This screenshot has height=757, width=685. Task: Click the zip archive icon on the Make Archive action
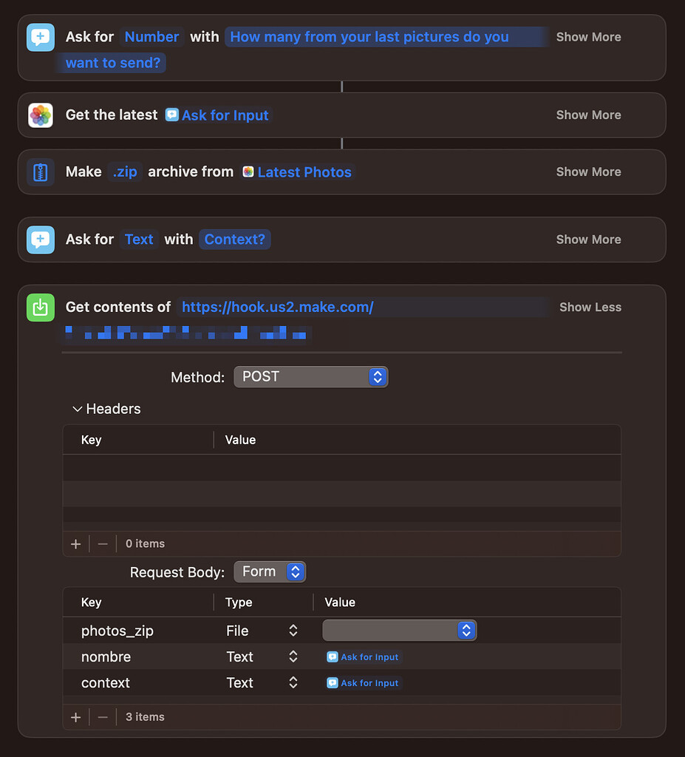[x=40, y=172]
